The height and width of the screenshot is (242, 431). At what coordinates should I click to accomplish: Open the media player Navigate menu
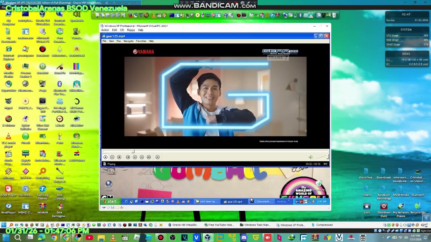[129, 41]
